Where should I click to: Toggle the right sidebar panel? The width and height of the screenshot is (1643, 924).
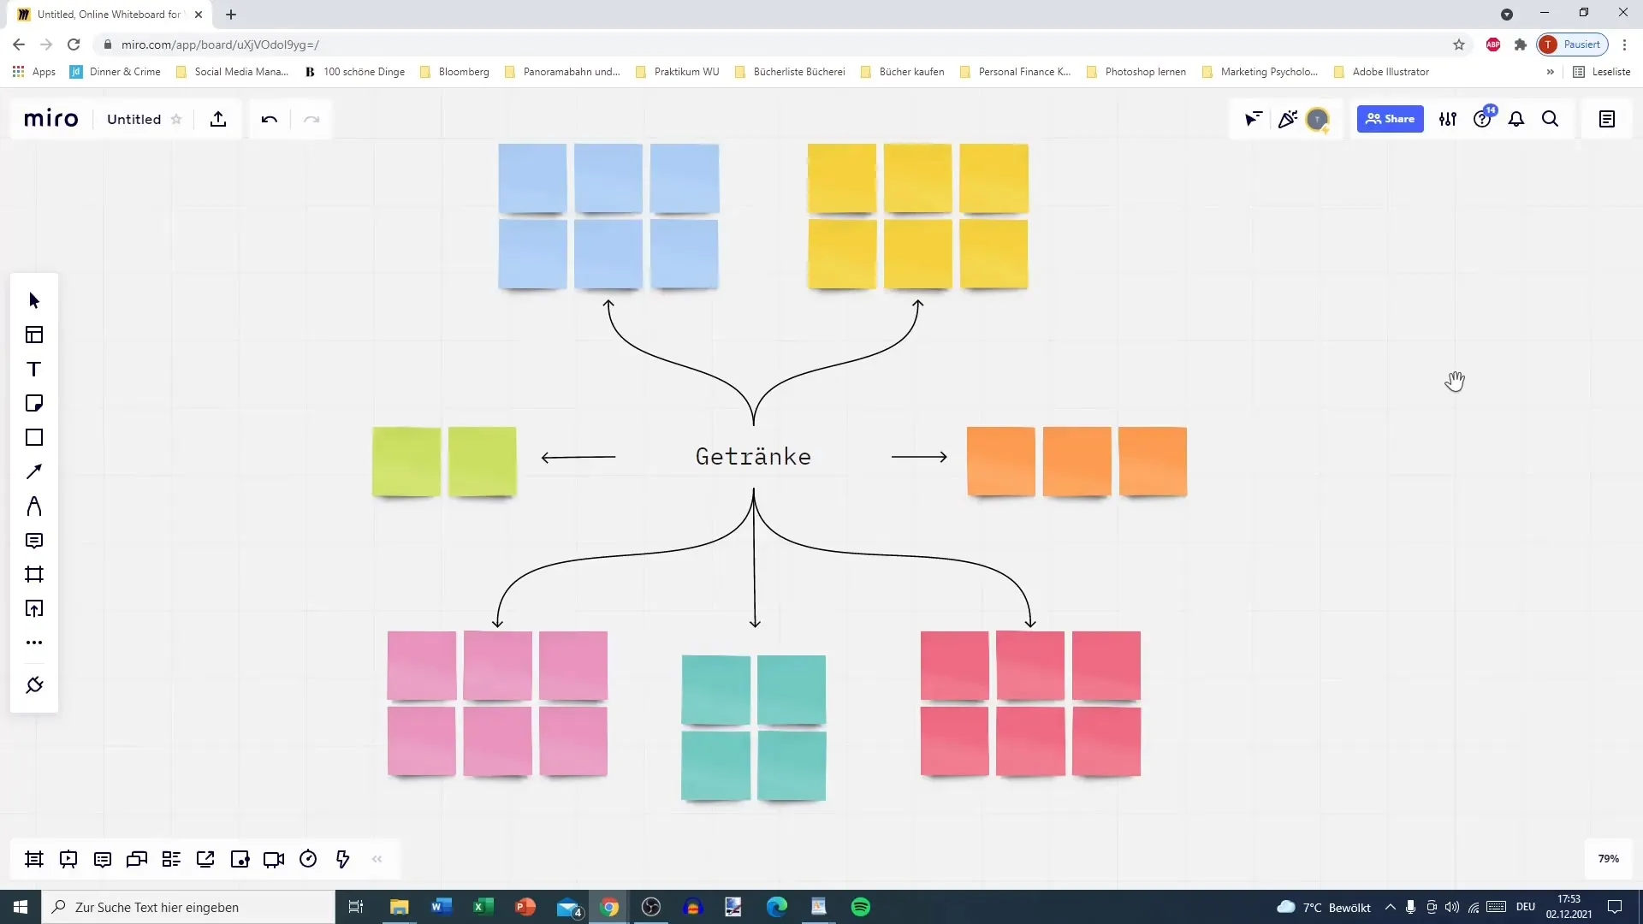click(1607, 118)
